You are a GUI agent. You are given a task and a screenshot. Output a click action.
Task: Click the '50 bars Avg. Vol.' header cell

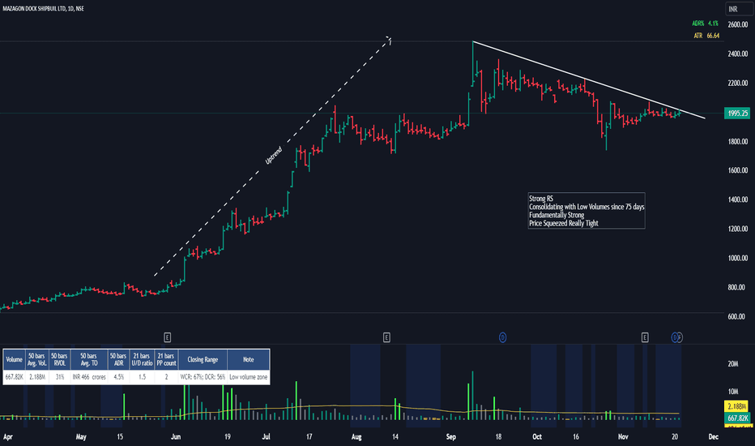click(x=36, y=360)
